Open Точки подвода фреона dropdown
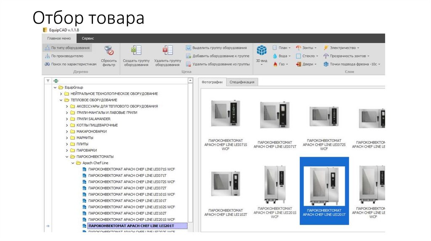The image size is (431, 241). pyautogui.click(x=352, y=64)
